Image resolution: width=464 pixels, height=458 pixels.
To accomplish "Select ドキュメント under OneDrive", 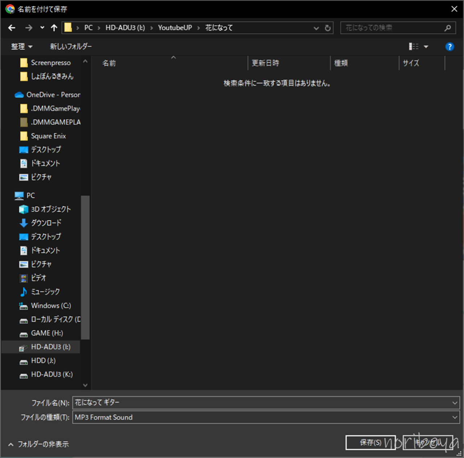I will pos(40,164).
